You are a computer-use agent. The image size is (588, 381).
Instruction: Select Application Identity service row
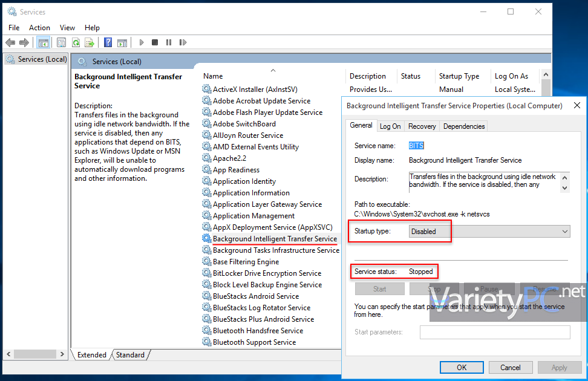pyautogui.click(x=244, y=181)
